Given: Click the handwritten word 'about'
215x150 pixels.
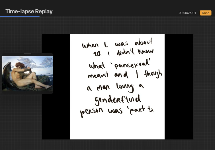Looking at the screenshot, I should point(144,42).
